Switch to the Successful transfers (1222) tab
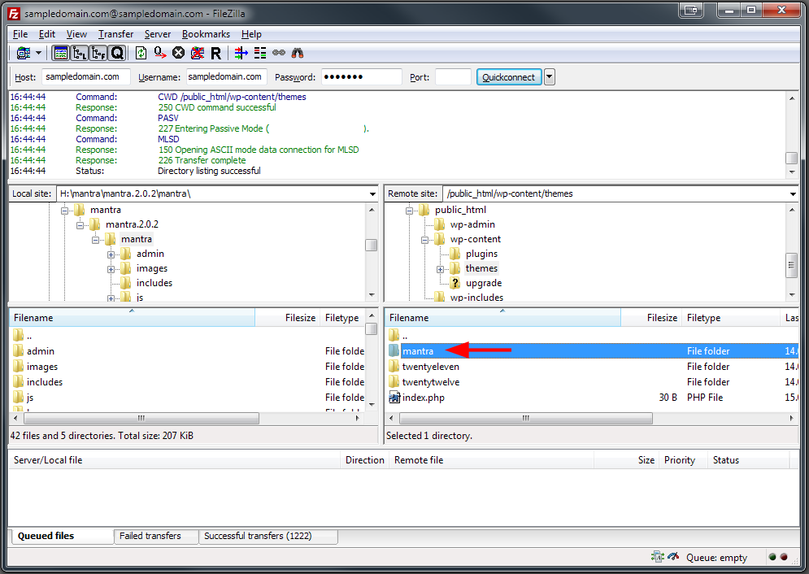 (x=268, y=536)
